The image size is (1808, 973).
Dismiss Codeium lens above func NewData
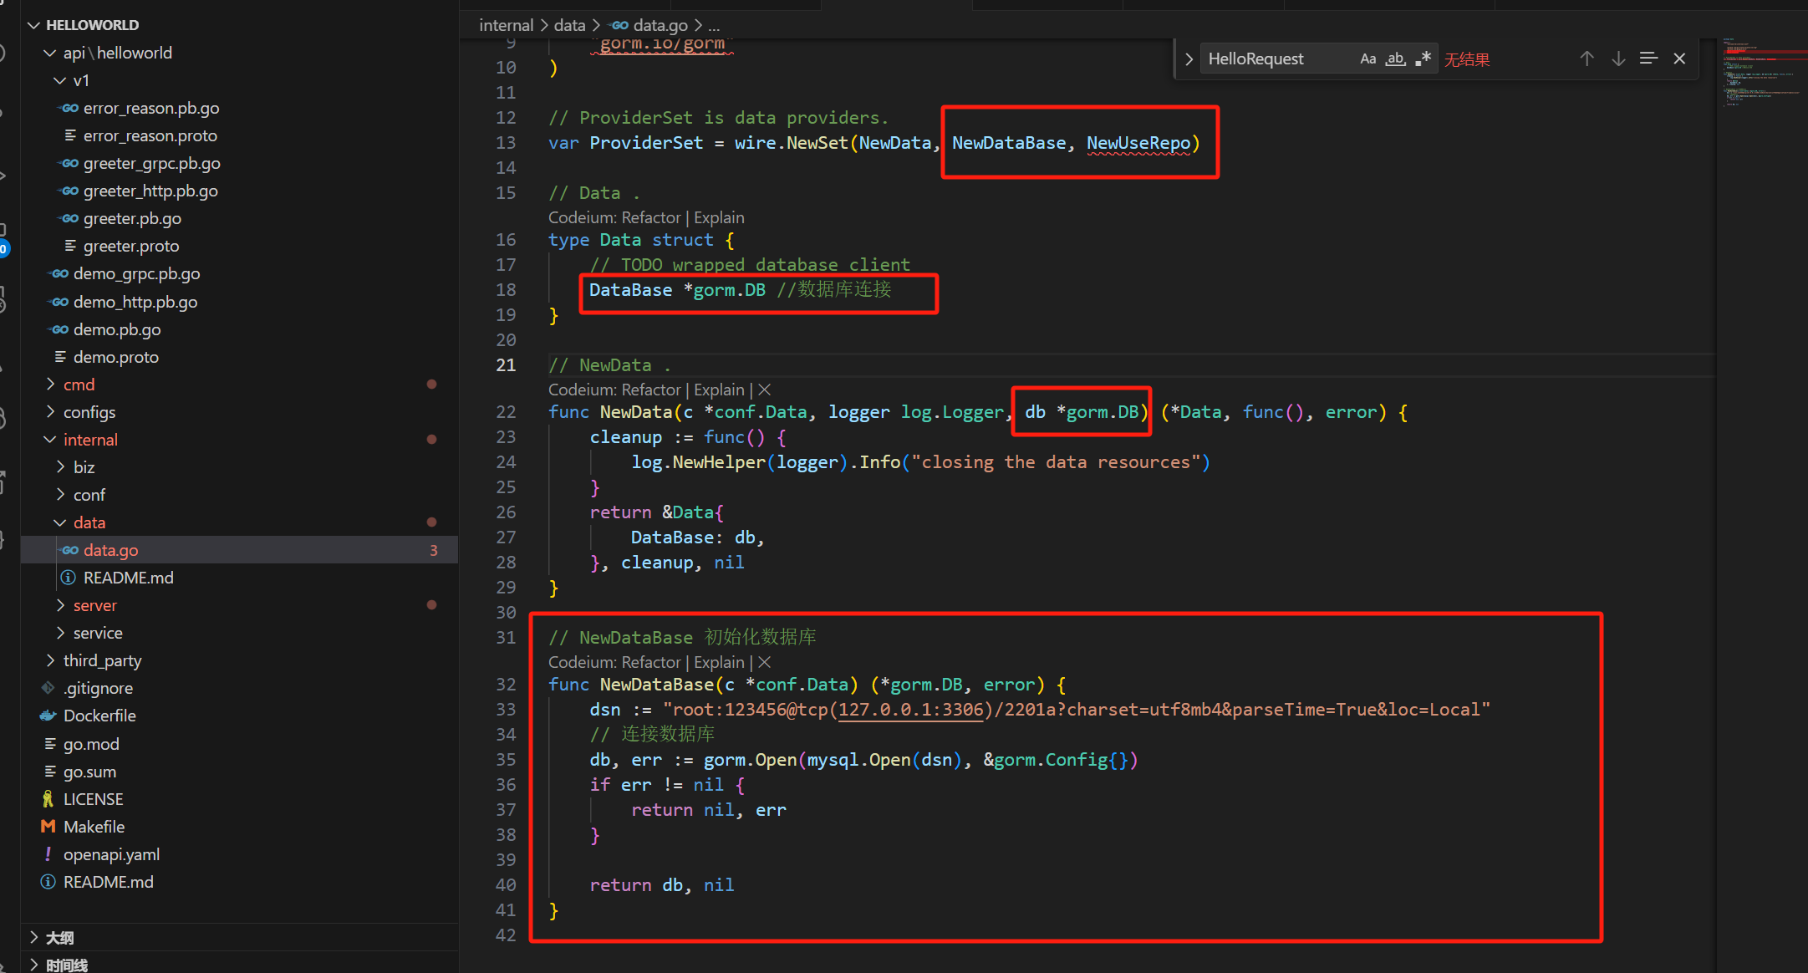(764, 390)
